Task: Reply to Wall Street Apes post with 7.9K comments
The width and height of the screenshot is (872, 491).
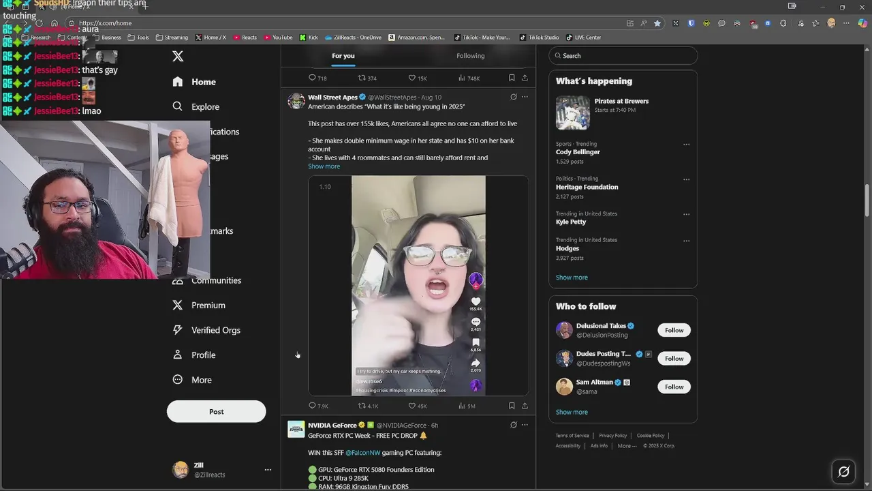Action: (x=318, y=406)
